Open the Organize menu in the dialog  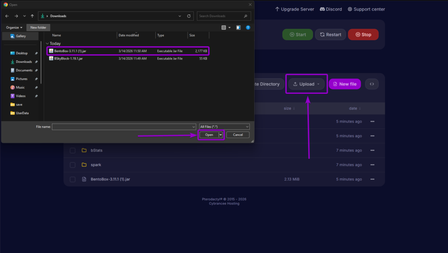click(x=13, y=27)
